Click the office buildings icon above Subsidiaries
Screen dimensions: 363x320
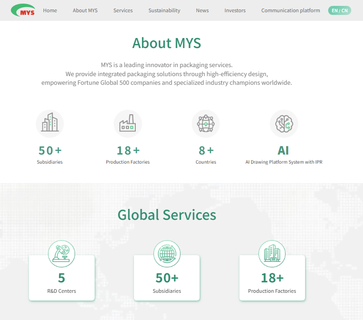(50, 124)
